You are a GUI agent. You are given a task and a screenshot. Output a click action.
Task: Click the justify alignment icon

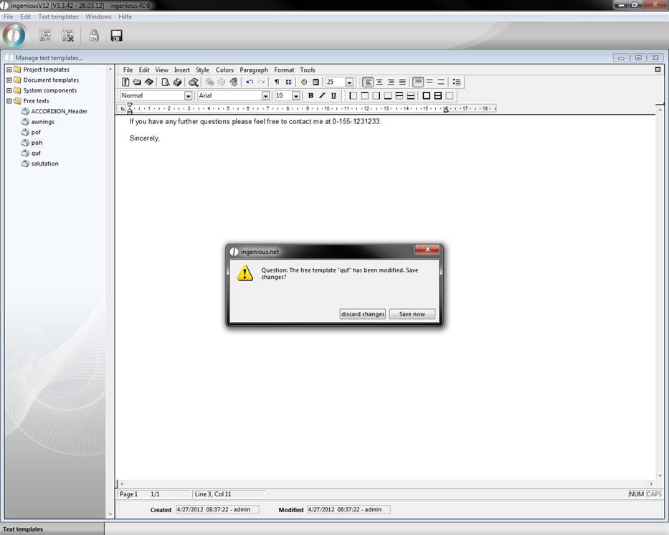402,82
